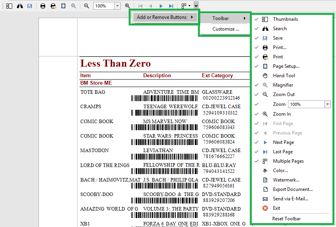Image resolution: width=336 pixels, height=227 pixels.
Task: Click the Zoom Out toolbar icon
Action: [86, 6]
